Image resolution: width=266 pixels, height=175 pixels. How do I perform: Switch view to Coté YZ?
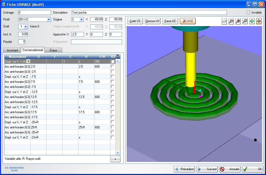pyautogui.click(x=135, y=21)
